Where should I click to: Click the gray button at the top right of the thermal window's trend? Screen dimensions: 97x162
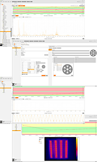(x=93, y=121)
